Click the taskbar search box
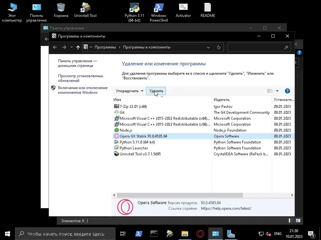321x240 pixels. 65,234
